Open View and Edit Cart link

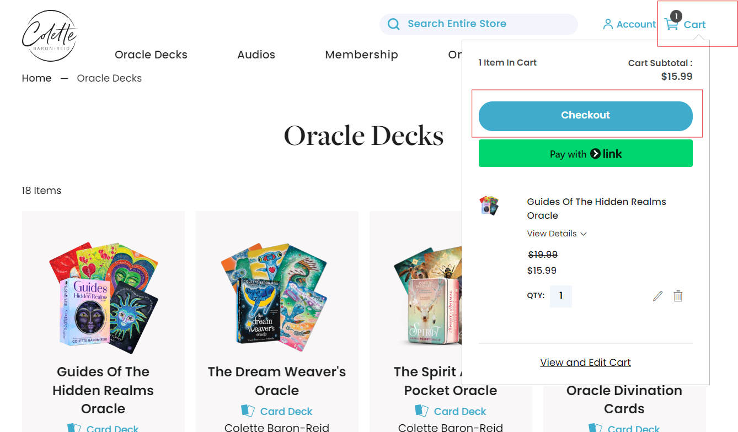click(x=585, y=363)
